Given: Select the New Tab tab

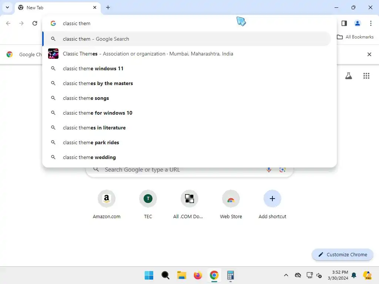Looking at the screenshot, I should pos(58,7).
